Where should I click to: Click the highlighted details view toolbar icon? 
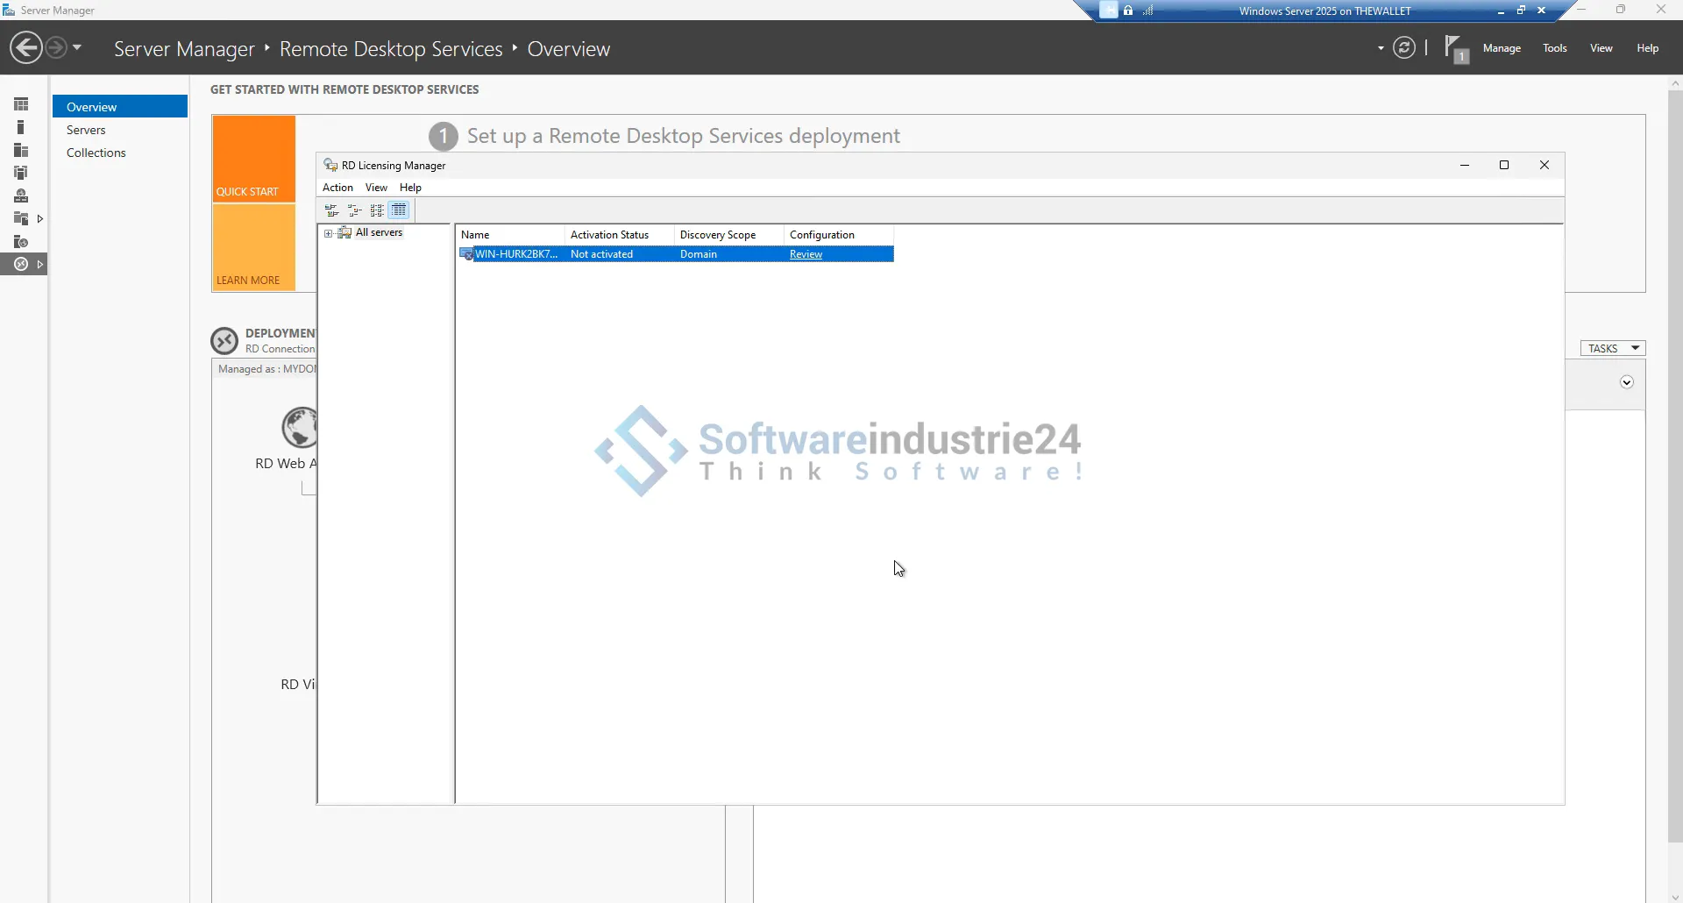click(x=399, y=210)
